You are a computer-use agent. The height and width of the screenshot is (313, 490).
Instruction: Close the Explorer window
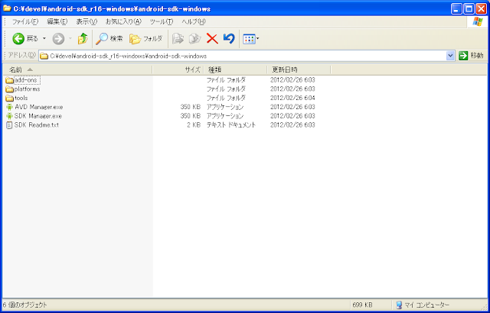pos(481,8)
